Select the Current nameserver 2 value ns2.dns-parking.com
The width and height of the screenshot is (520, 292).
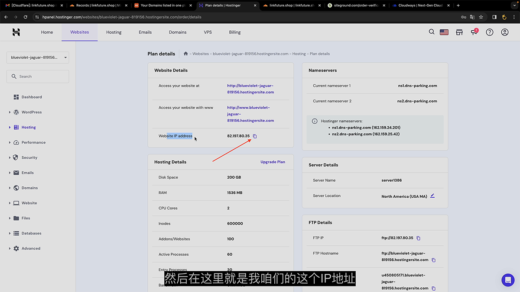click(417, 101)
